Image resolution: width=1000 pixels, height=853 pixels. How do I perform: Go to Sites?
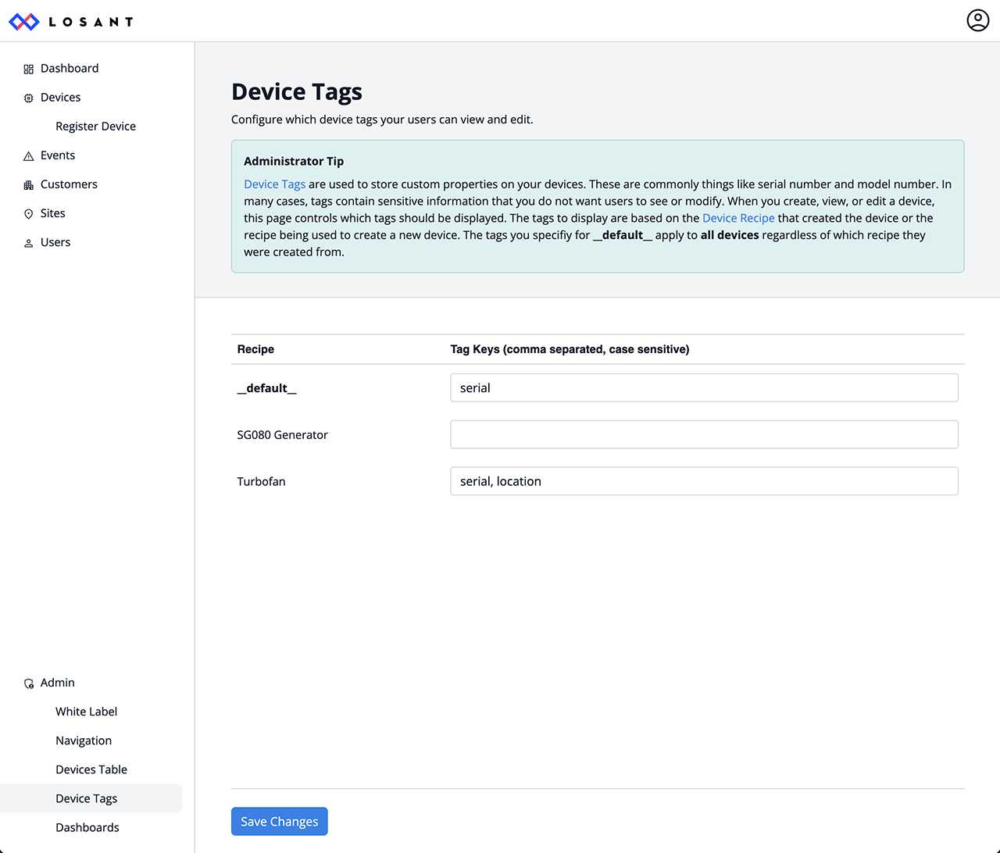coord(52,212)
